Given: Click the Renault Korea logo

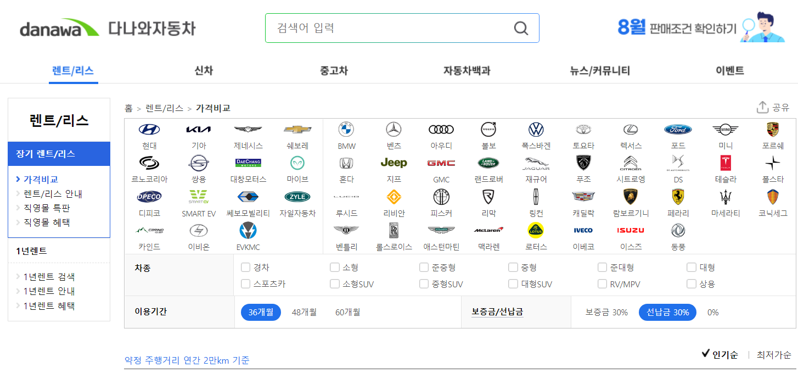Looking at the screenshot, I should coord(149,163).
